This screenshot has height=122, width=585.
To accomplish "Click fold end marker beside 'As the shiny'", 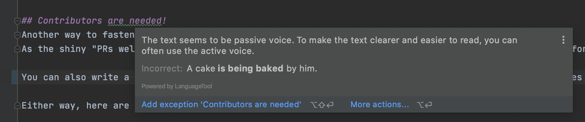I will coord(18,49).
